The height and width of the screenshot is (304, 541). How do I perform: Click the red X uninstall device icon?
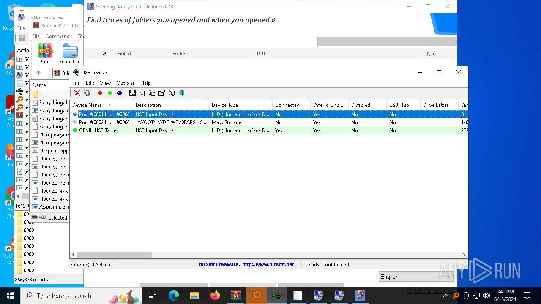pyautogui.click(x=77, y=93)
